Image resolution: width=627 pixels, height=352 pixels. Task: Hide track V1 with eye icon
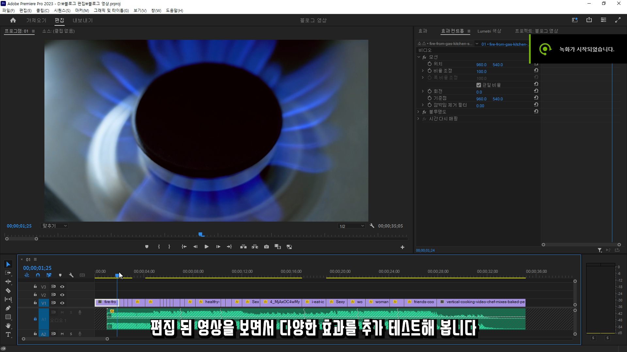coord(62,303)
